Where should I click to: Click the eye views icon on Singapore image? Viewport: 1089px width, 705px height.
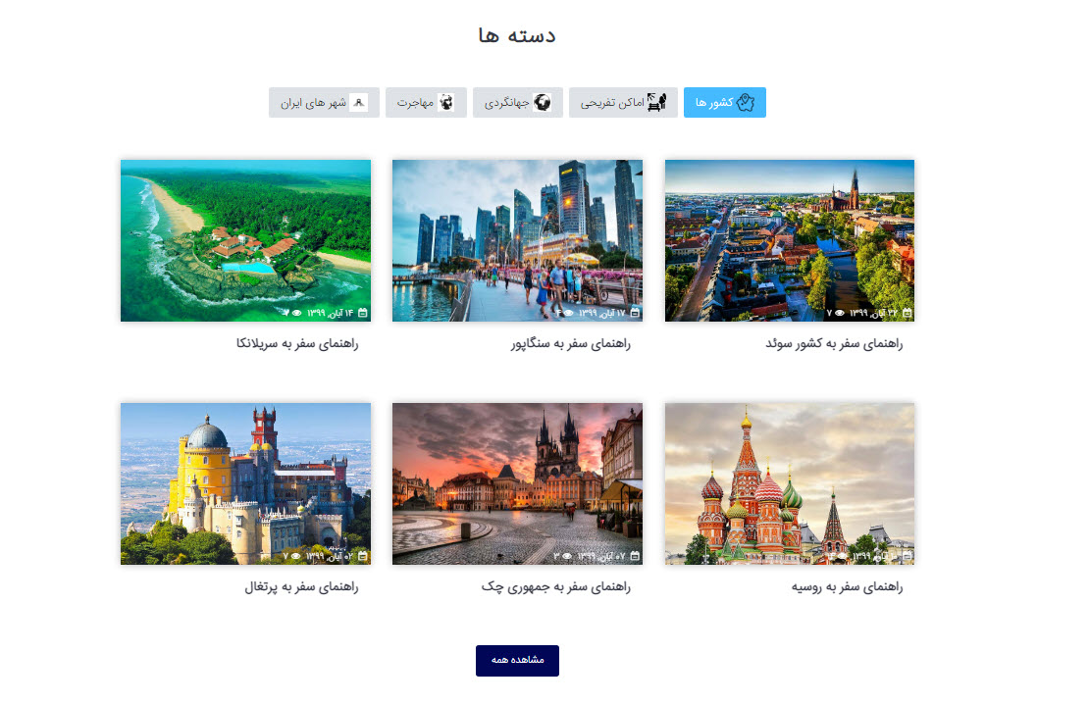click(x=568, y=313)
